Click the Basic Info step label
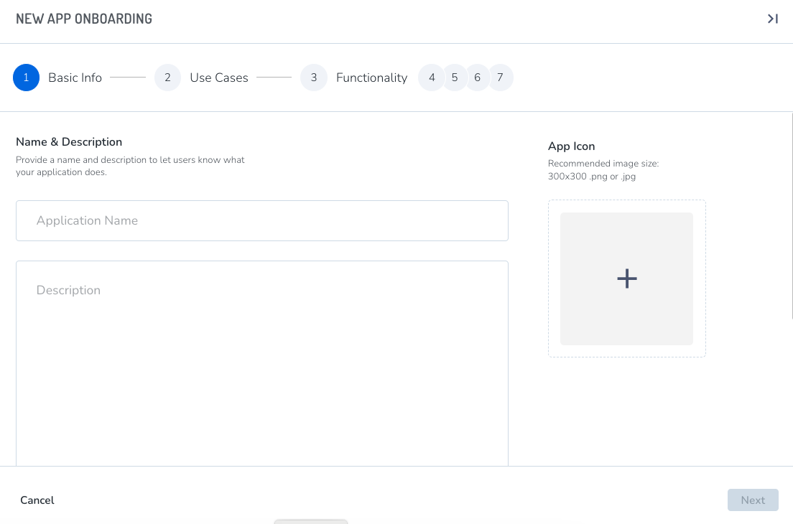The width and height of the screenshot is (793, 524). [x=75, y=78]
